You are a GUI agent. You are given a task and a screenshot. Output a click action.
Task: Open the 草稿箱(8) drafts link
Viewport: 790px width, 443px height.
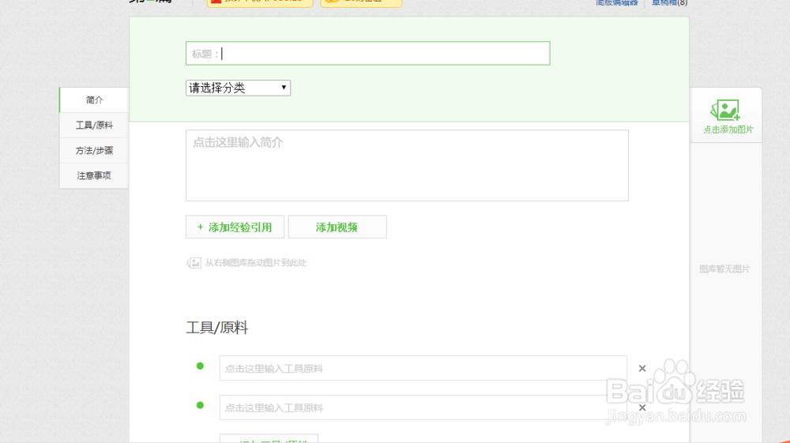tap(670, 2)
